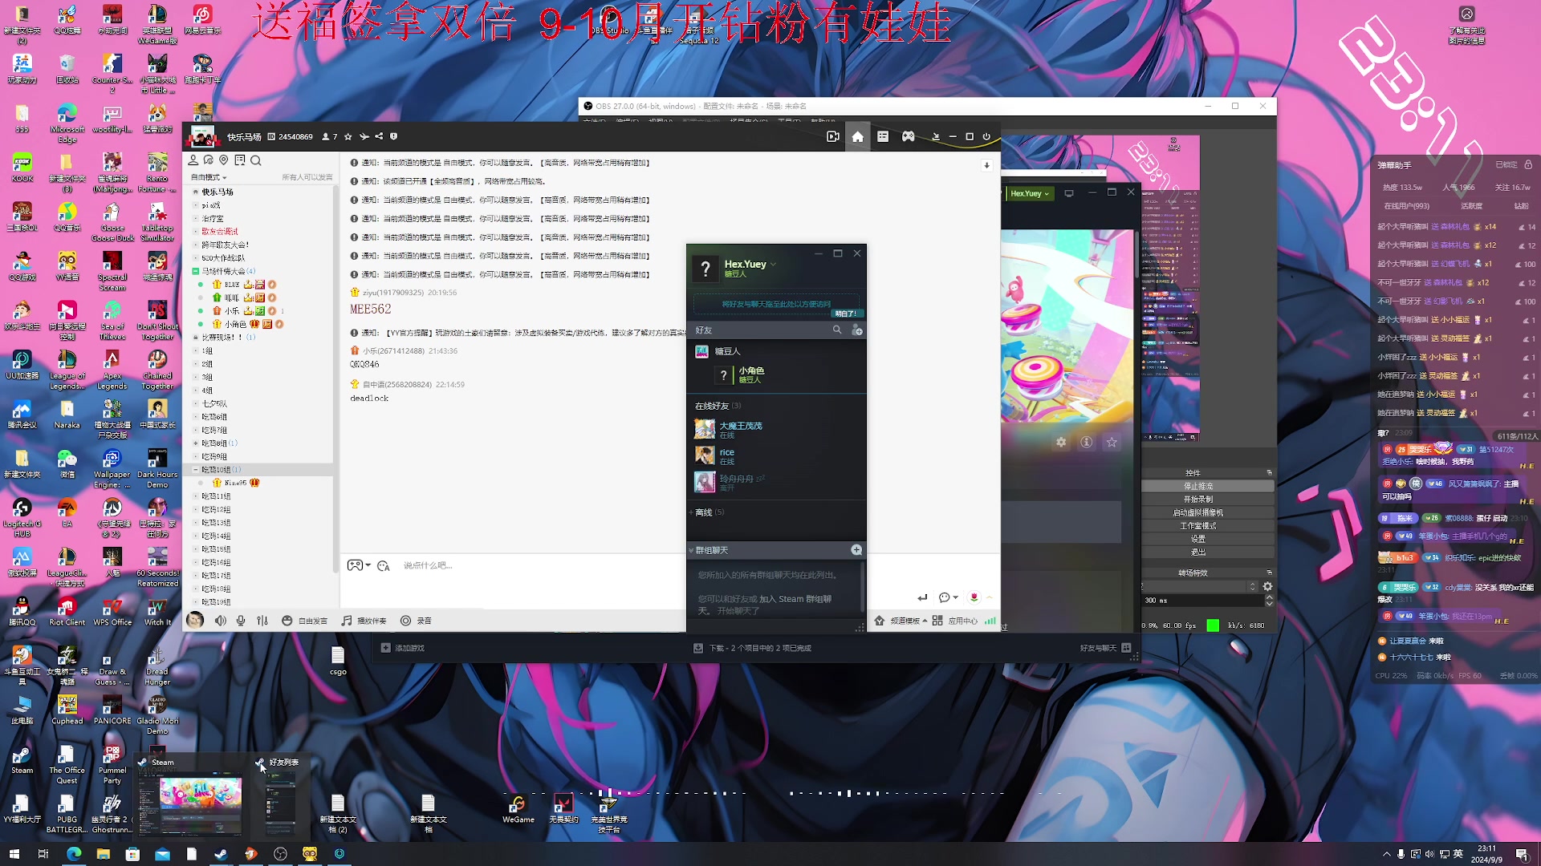This screenshot has width=1541, height=866.
Task: Click the Steam icon in Windows taskbar
Action: point(220,854)
